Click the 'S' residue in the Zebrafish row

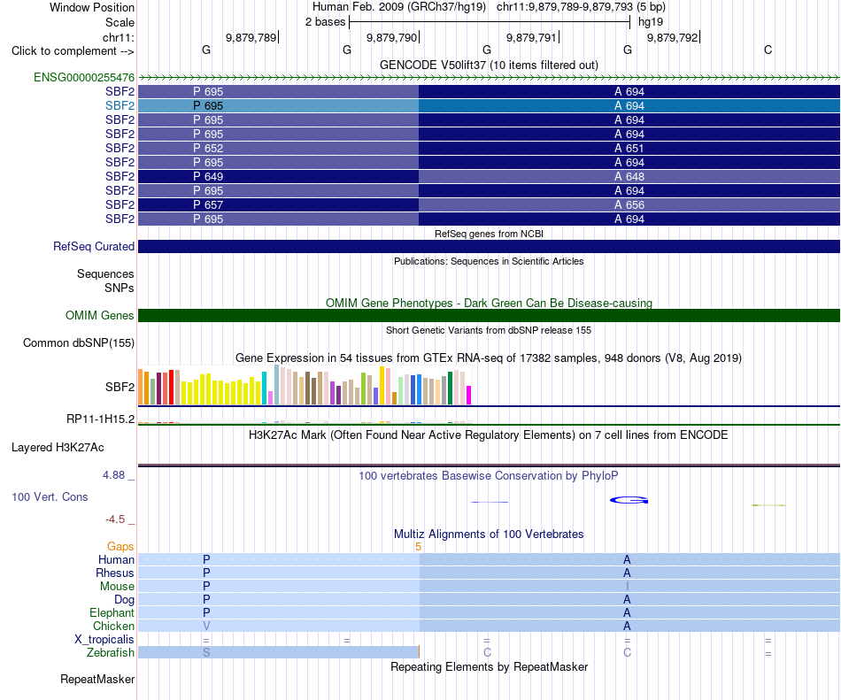pyautogui.click(x=206, y=652)
